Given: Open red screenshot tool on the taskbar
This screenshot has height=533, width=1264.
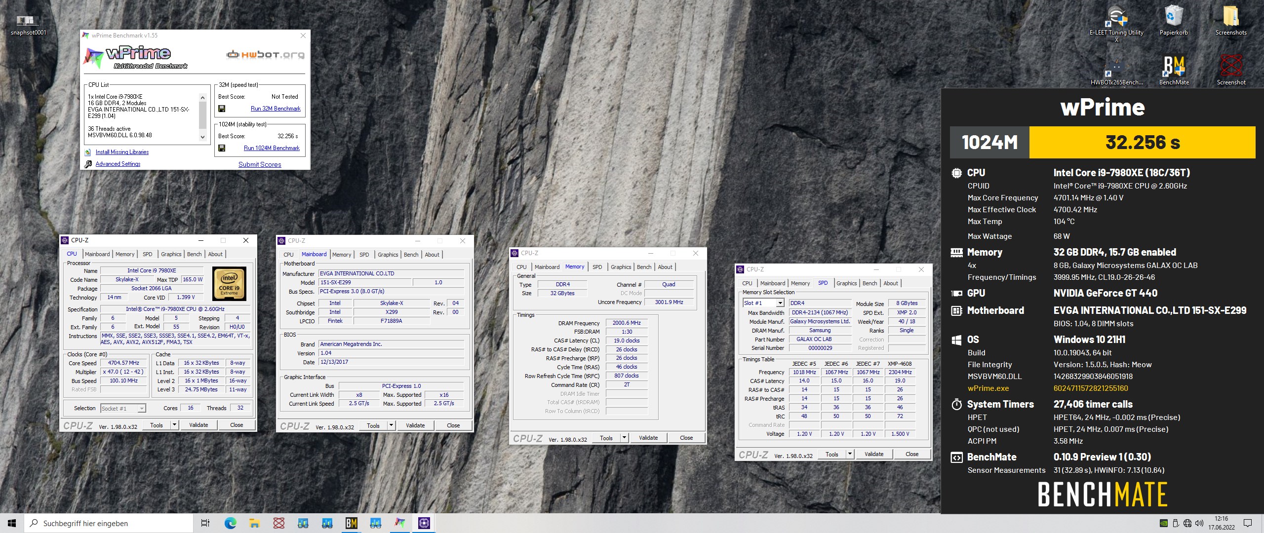Looking at the screenshot, I should 278,523.
